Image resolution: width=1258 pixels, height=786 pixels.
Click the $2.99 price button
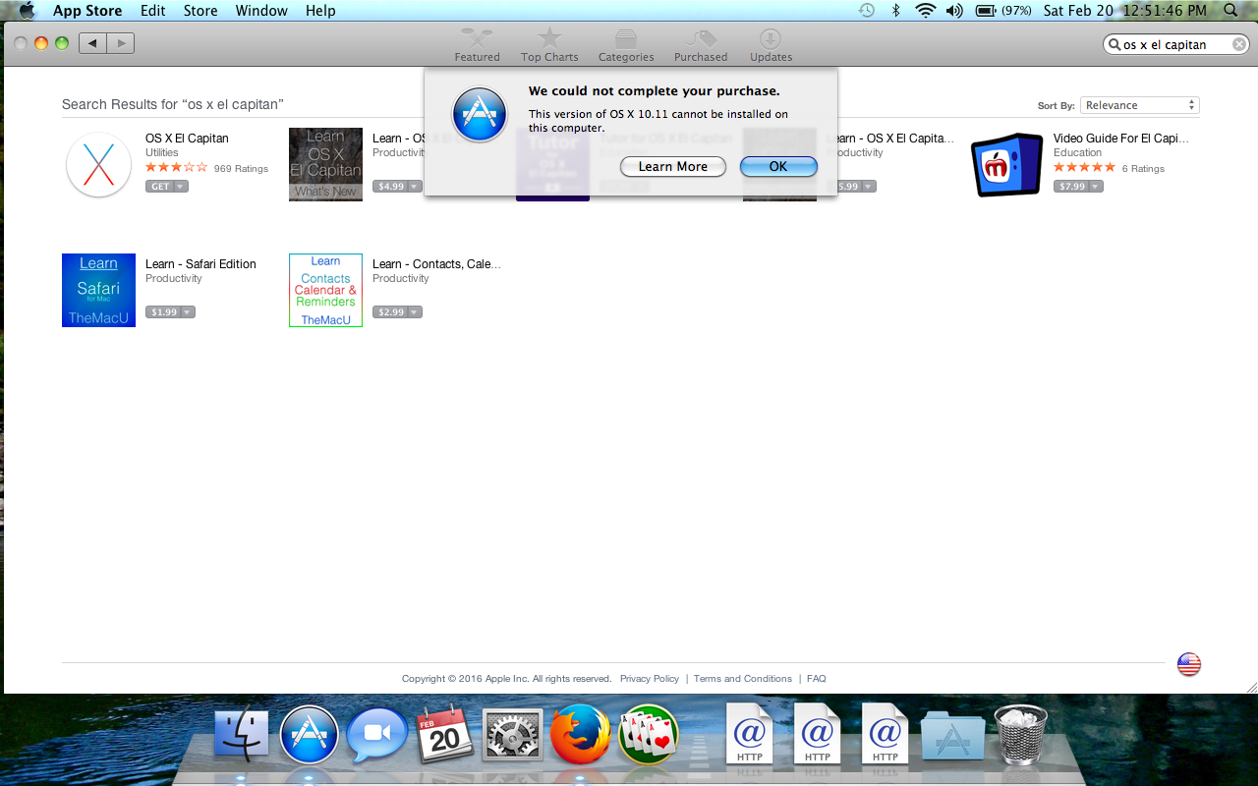tap(390, 312)
